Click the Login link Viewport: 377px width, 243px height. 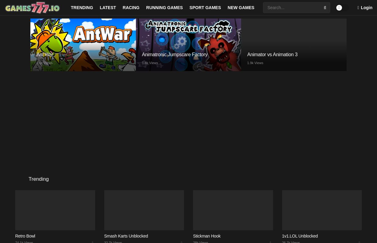coord(365,8)
